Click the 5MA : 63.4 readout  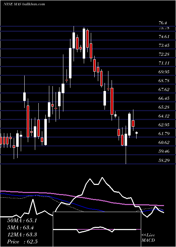(x=20, y=228)
